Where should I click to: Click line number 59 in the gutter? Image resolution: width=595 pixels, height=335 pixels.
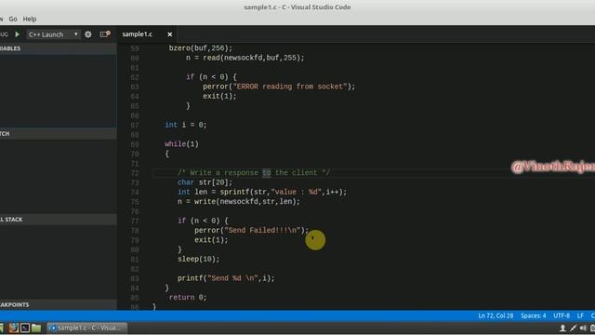pos(134,48)
